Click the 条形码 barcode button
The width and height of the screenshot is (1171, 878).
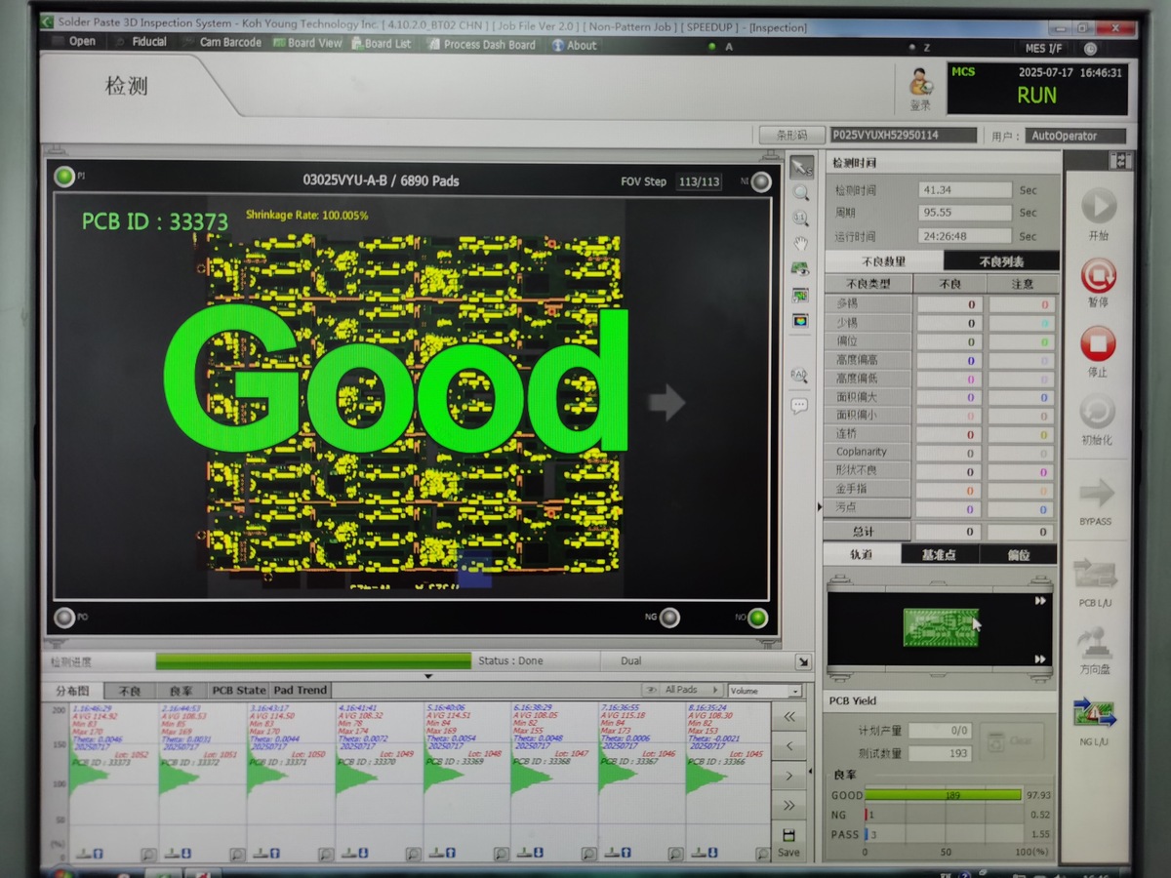point(790,136)
